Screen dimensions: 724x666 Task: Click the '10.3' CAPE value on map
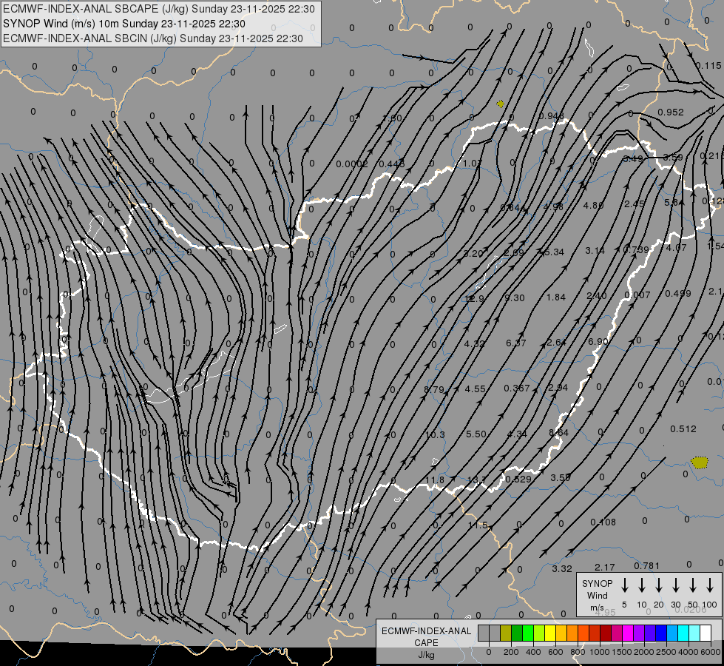pos(435,435)
